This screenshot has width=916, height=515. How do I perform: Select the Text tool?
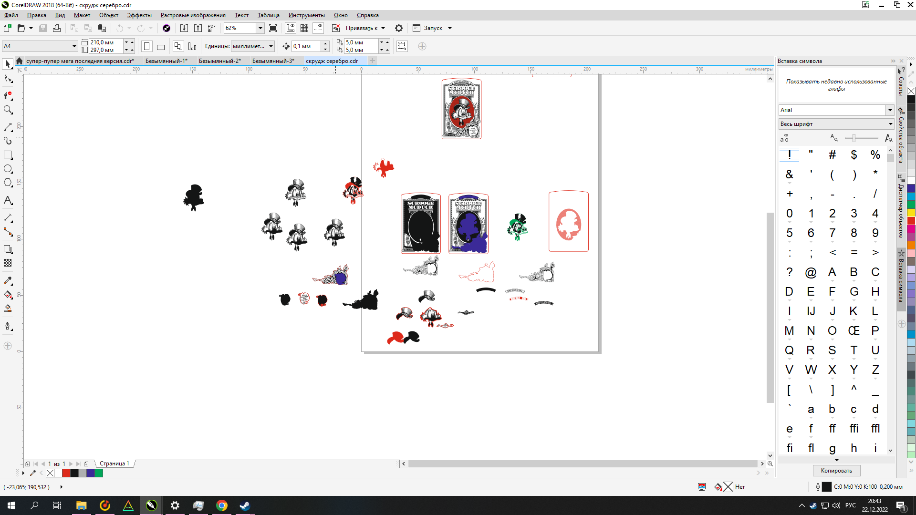pyautogui.click(x=8, y=200)
